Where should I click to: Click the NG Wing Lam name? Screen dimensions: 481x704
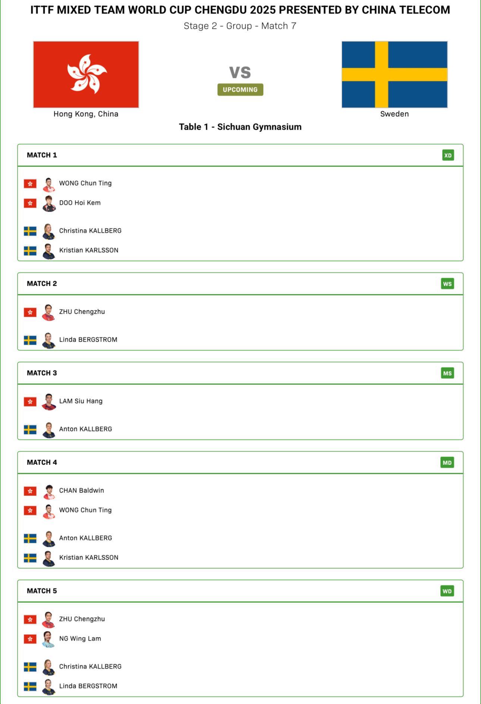click(x=80, y=638)
